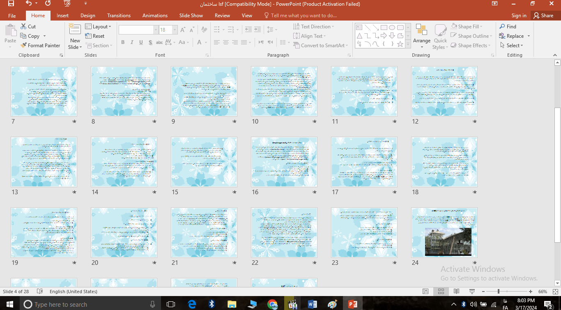Start slideshow from beginning icon

[67, 4]
